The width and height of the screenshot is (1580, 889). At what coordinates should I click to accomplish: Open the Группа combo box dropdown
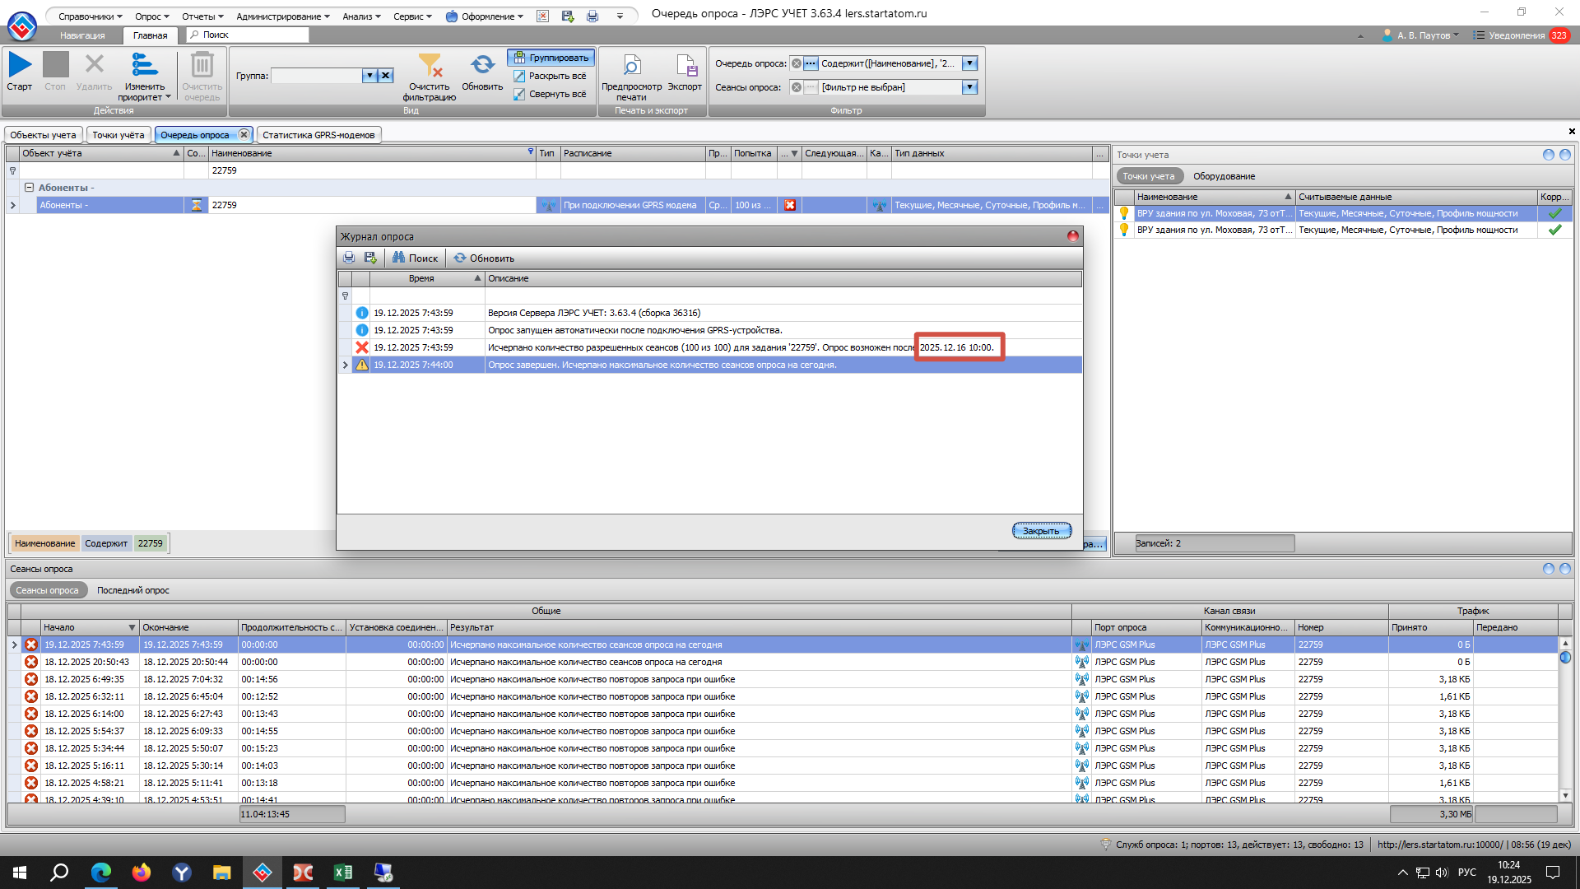pyautogui.click(x=369, y=76)
